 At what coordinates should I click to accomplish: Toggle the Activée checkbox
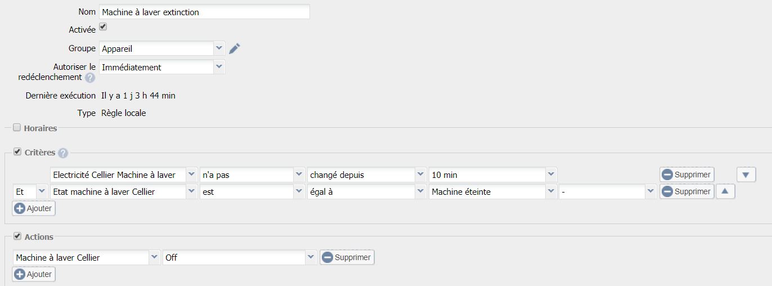pyautogui.click(x=103, y=27)
